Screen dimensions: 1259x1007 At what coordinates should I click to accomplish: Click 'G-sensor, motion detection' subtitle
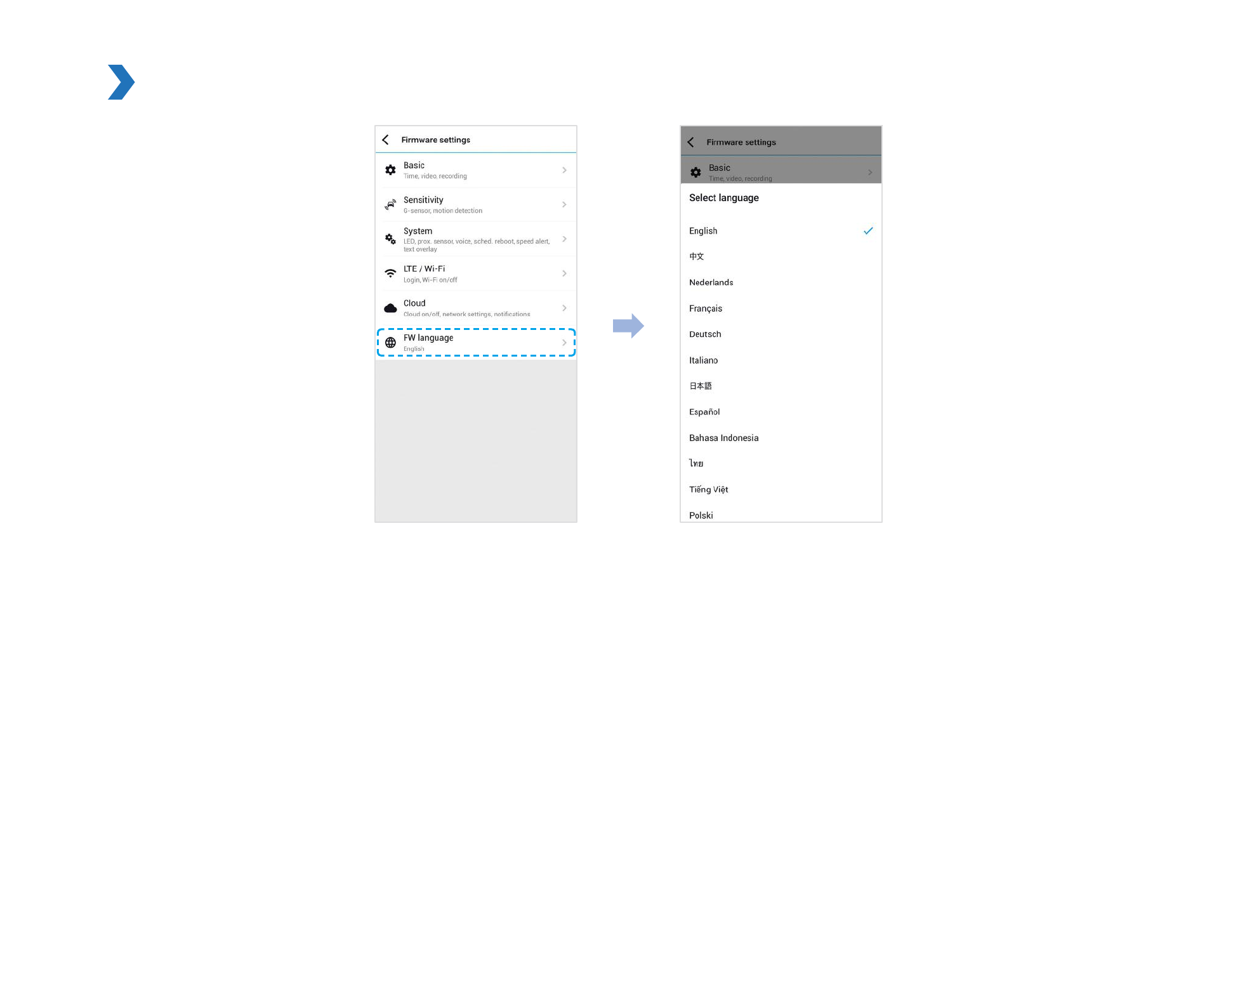coord(443,211)
